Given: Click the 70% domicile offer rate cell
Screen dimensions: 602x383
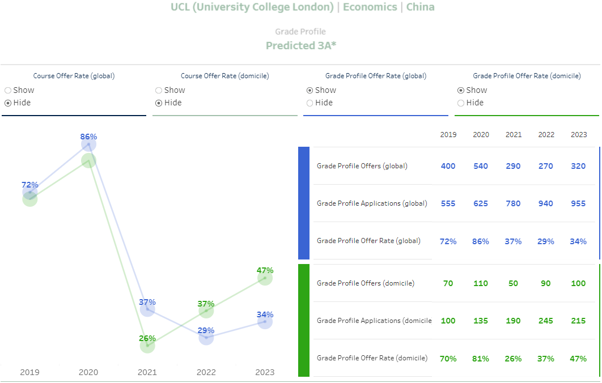Looking at the screenshot, I should point(448,359).
